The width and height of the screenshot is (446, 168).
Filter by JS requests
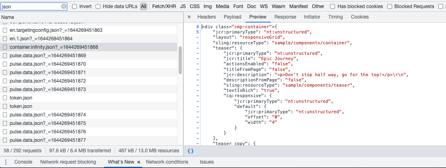pyautogui.click(x=183, y=6)
